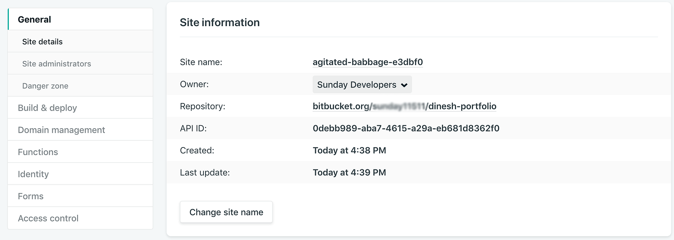
Task: Select Site details in the sidebar
Action: tap(43, 42)
